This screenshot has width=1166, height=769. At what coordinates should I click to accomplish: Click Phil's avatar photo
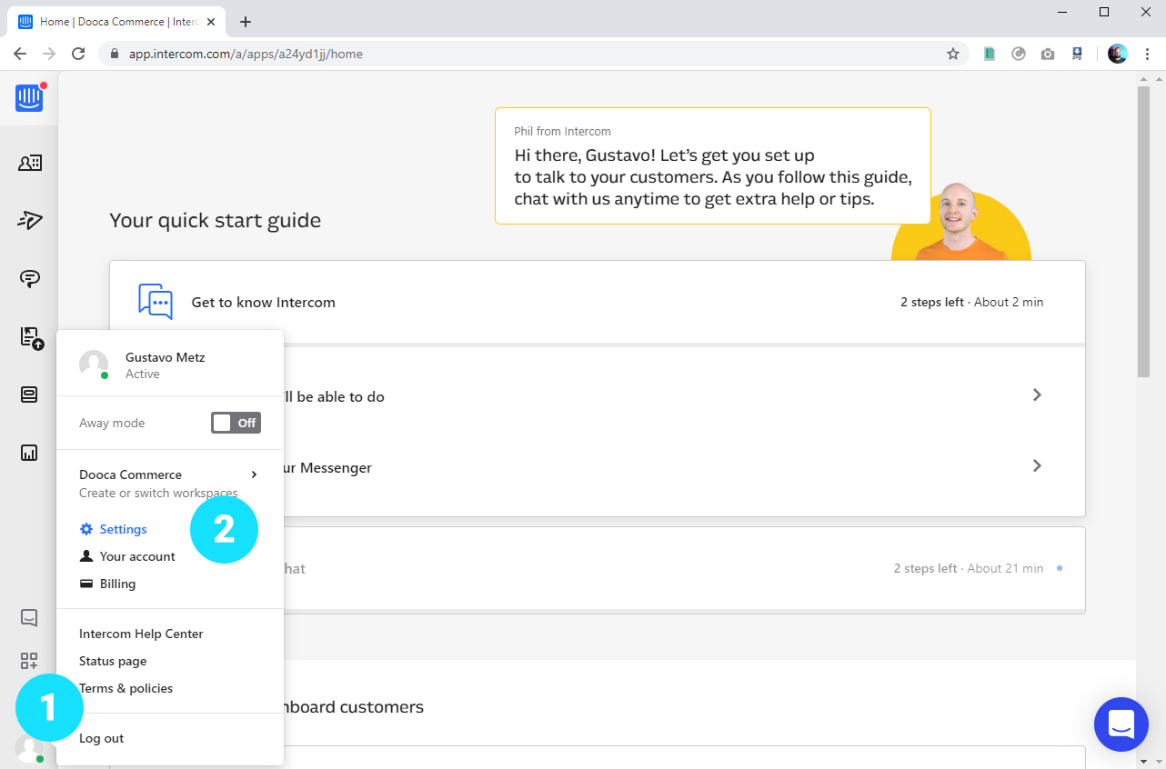(960, 221)
